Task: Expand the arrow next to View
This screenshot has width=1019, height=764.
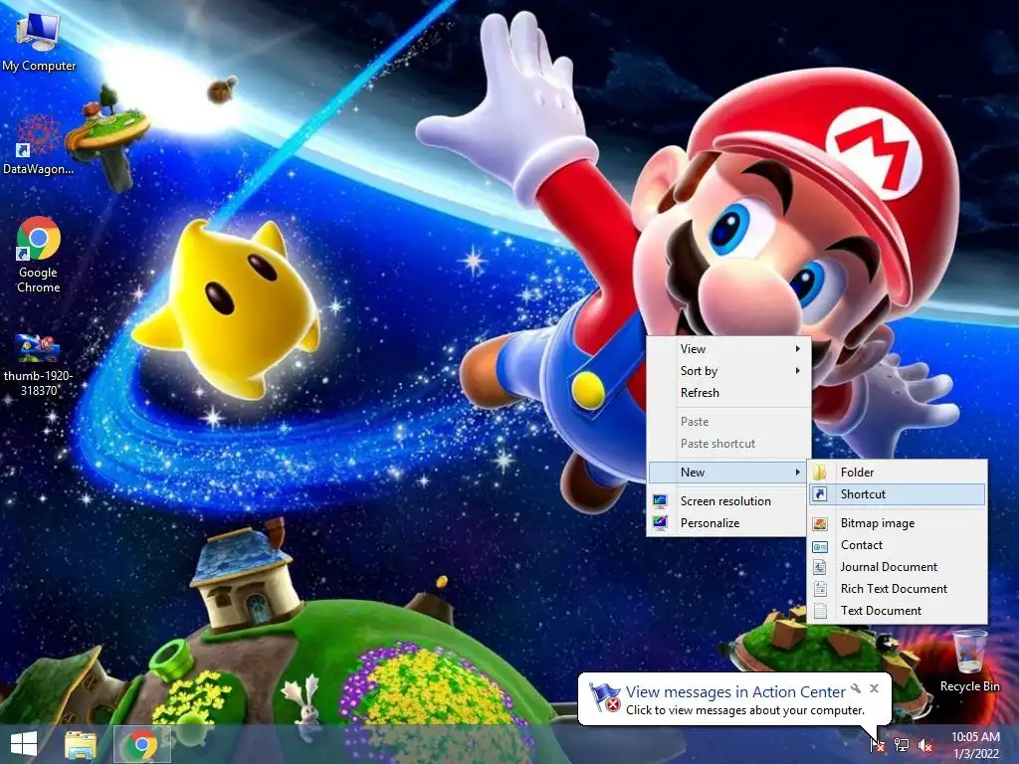Action: tap(797, 349)
